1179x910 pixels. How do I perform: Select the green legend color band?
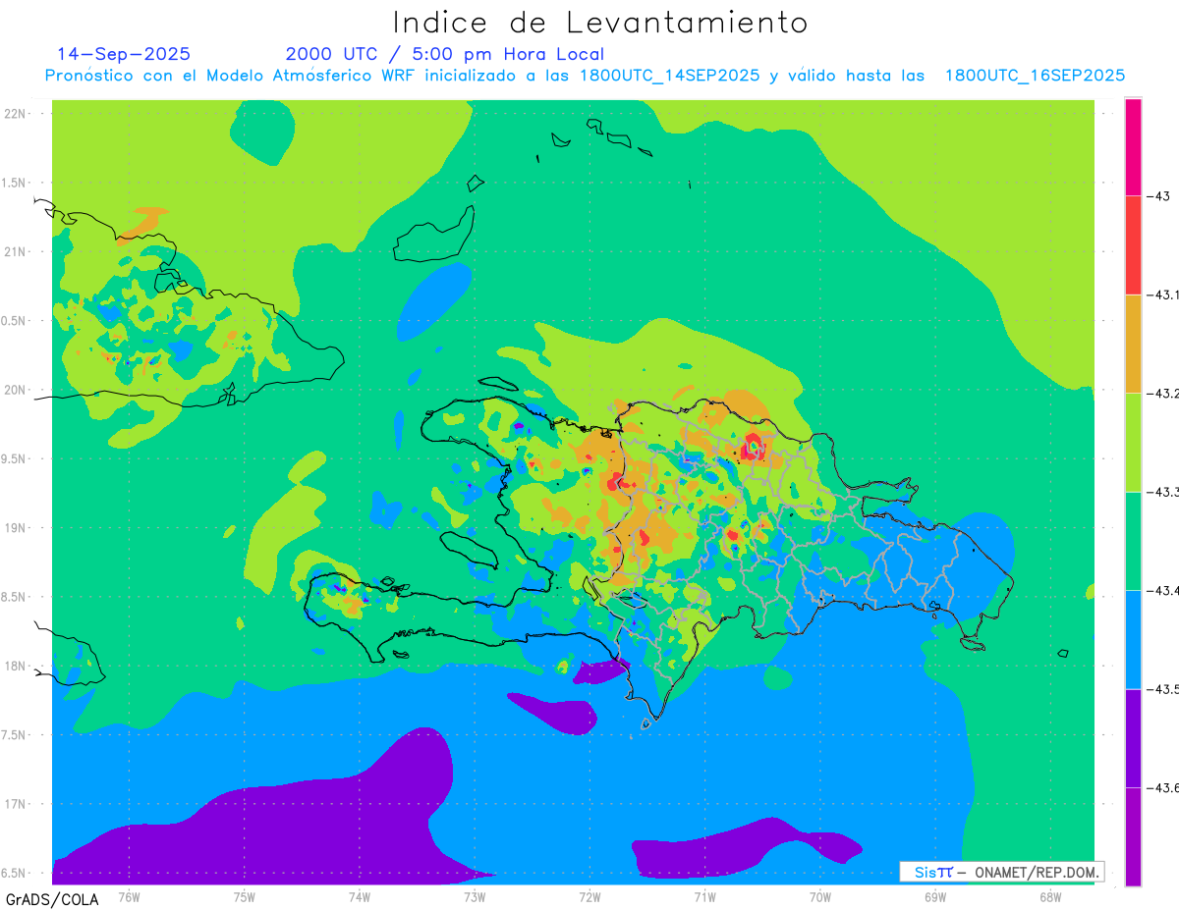(x=1133, y=541)
